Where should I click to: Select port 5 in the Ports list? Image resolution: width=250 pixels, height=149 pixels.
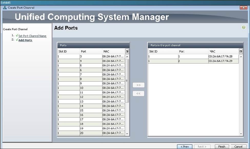[x=91, y=66]
